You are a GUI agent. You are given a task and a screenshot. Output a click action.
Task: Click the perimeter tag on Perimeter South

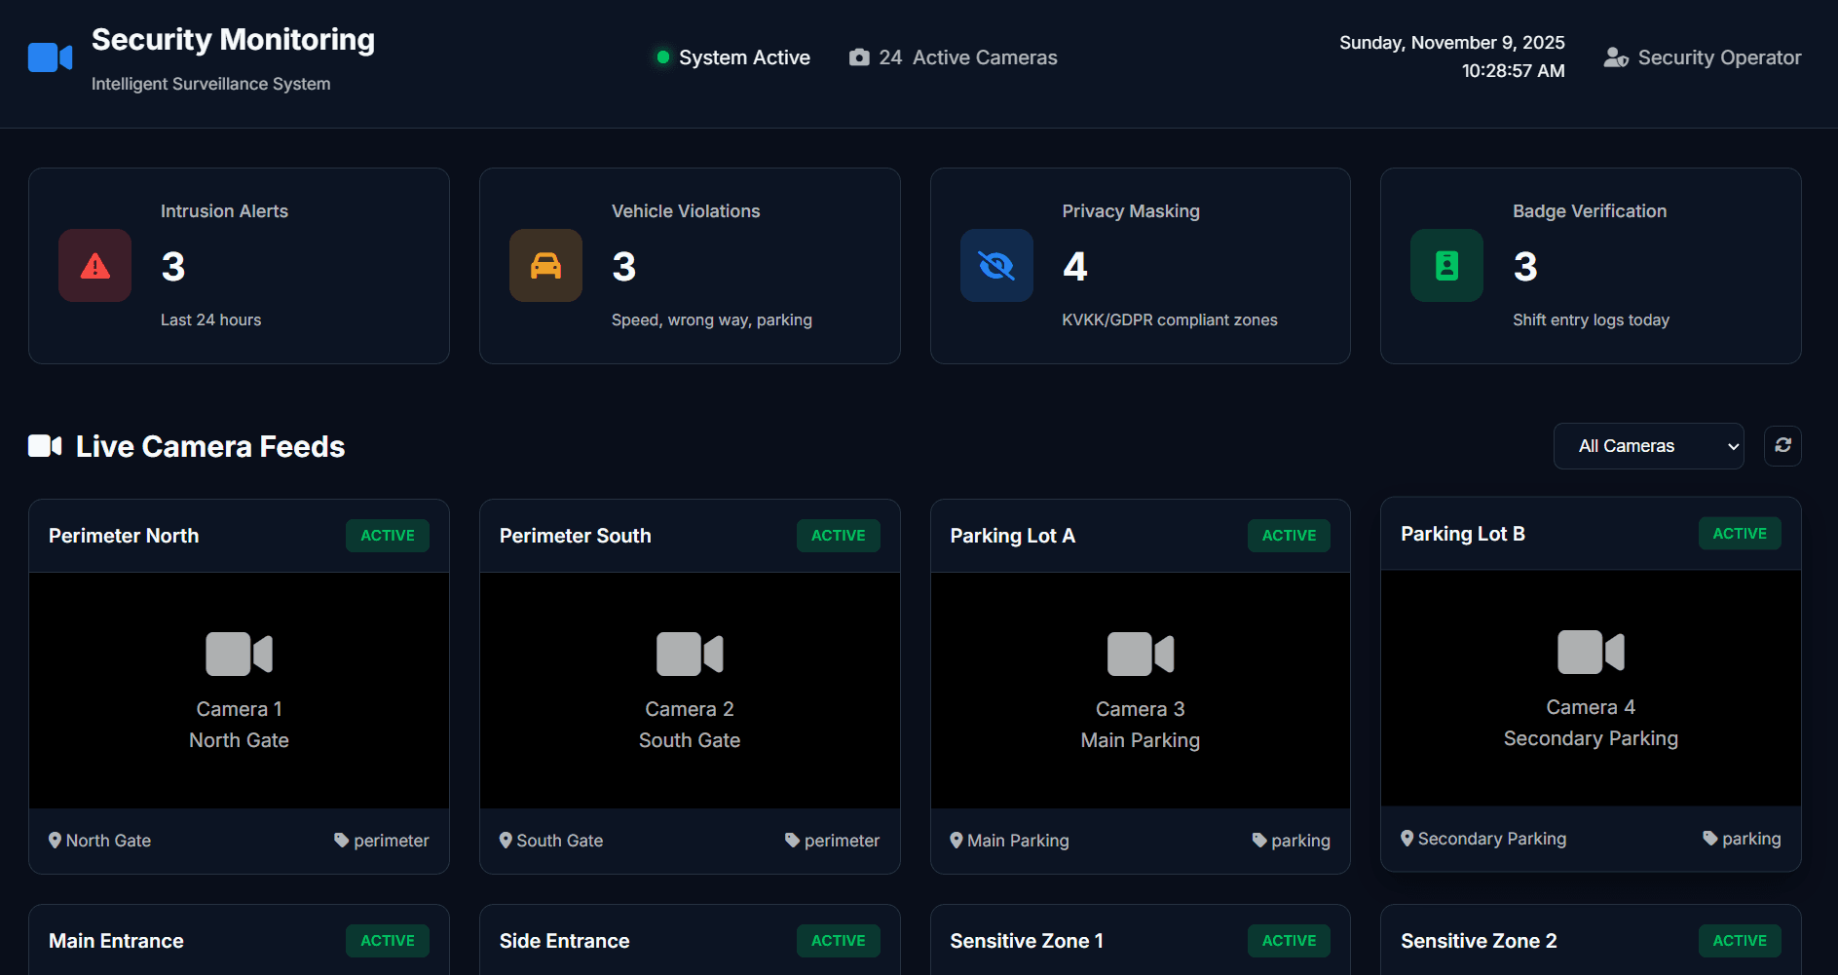pyautogui.click(x=833, y=841)
